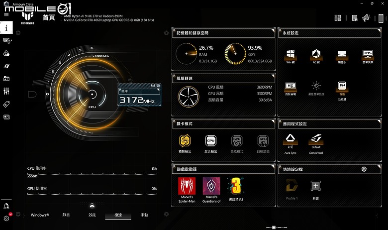
Task: Toggle the 觸控板 touchpad setting
Action: click(342, 56)
